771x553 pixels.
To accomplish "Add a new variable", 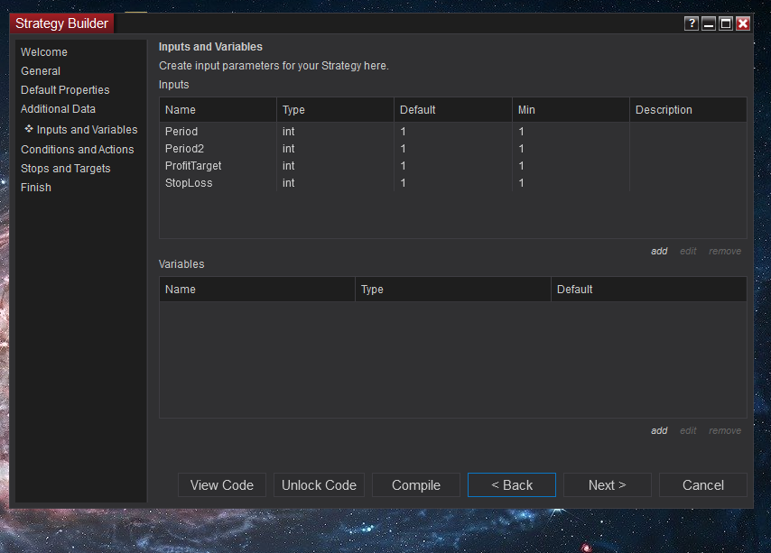I will click(659, 430).
